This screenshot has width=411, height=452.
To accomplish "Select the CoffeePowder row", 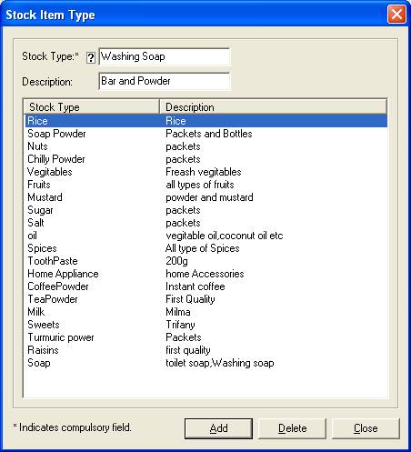I will coord(206,286).
